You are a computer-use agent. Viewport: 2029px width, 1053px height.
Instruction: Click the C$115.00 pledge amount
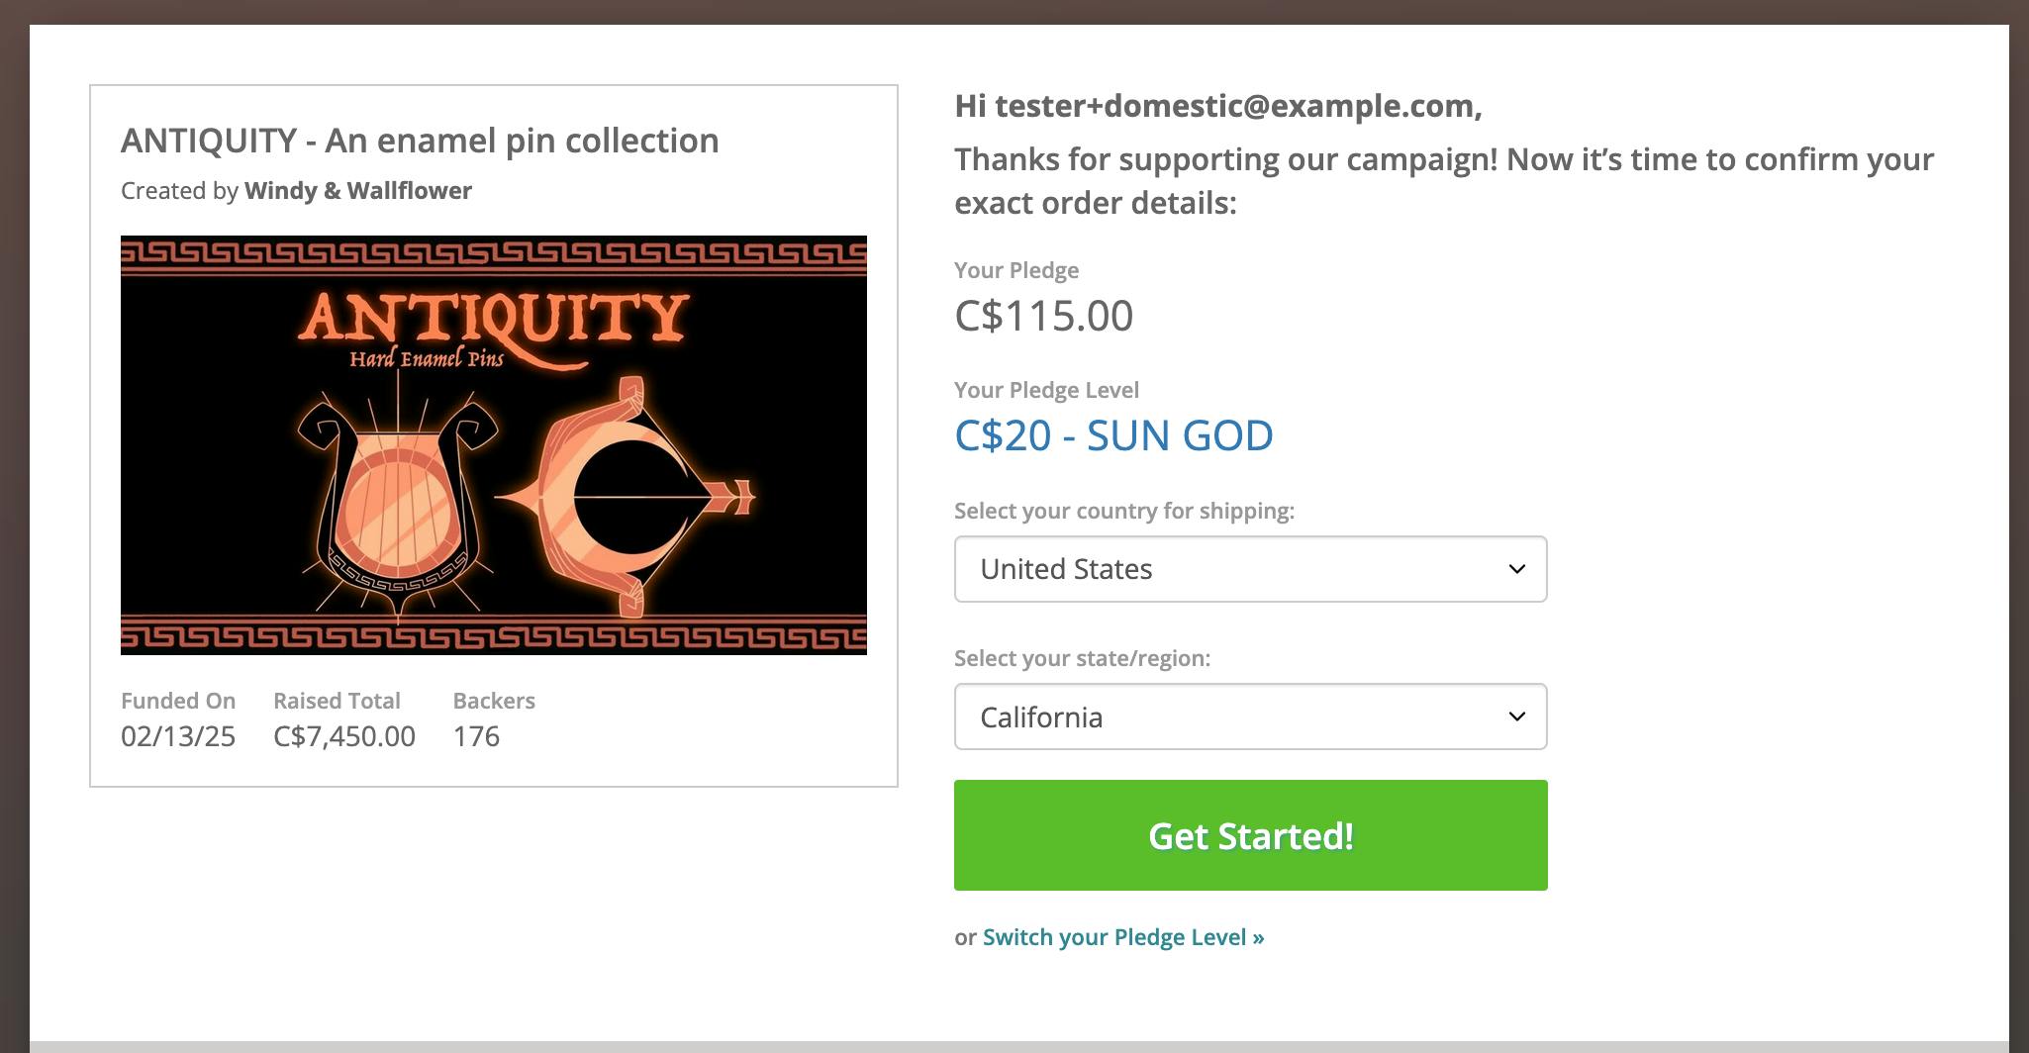[1043, 316]
